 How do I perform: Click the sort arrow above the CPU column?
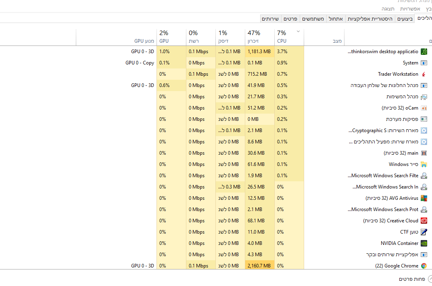click(x=298, y=31)
